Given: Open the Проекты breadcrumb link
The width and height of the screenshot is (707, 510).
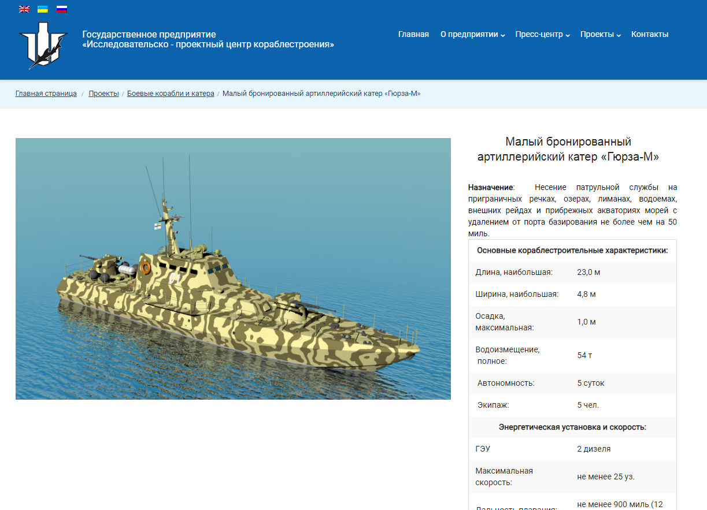Looking at the screenshot, I should pyautogui.click(x=103, y=94).
